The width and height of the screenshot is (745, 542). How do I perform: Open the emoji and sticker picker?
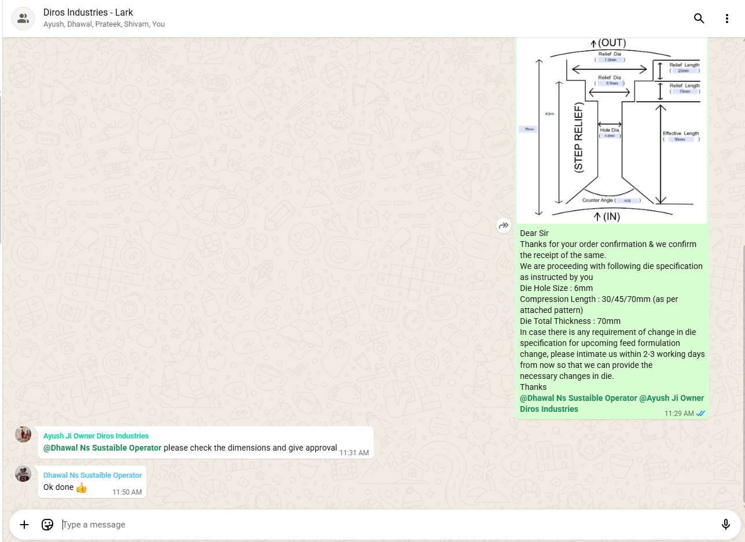(x=47, y=525)
